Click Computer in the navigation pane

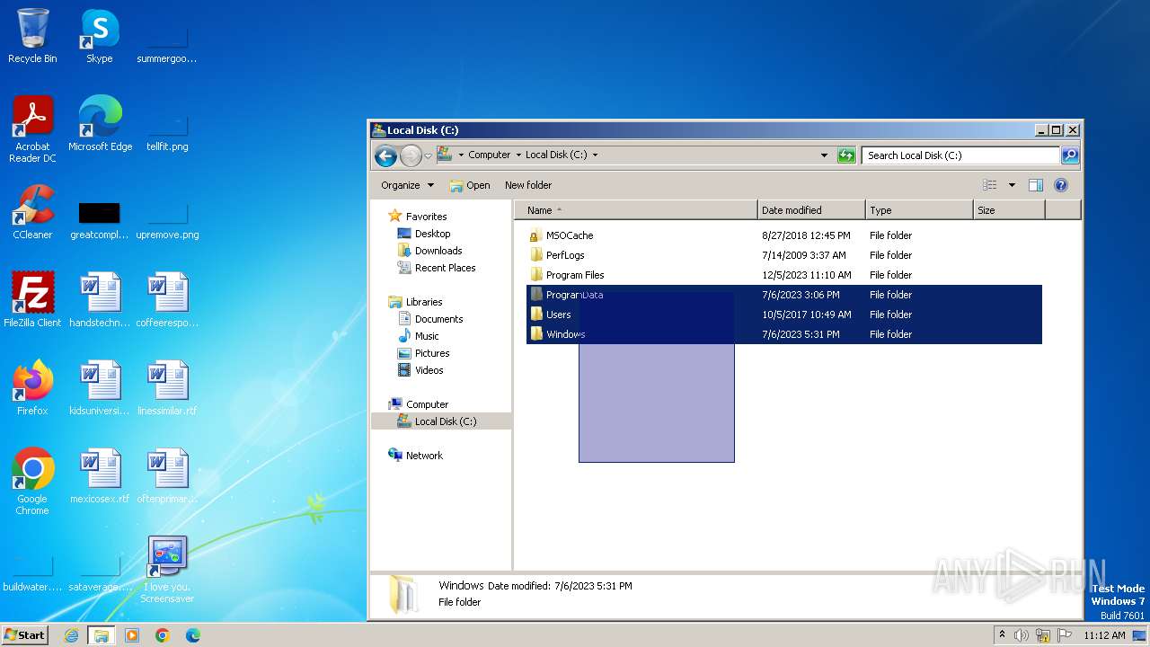click(427, 404)
